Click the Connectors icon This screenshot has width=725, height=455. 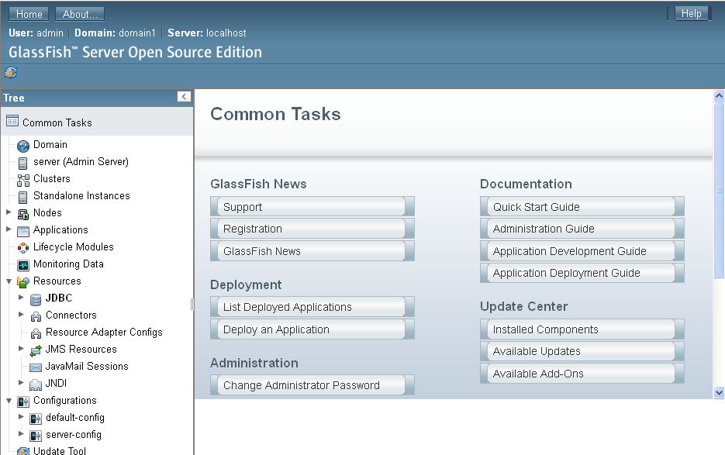pyautogui.click(x=36, y=317)
